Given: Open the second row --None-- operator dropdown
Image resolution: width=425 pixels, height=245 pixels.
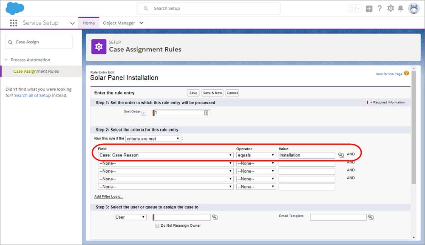Looking at the screenshot, I should 256,163.
